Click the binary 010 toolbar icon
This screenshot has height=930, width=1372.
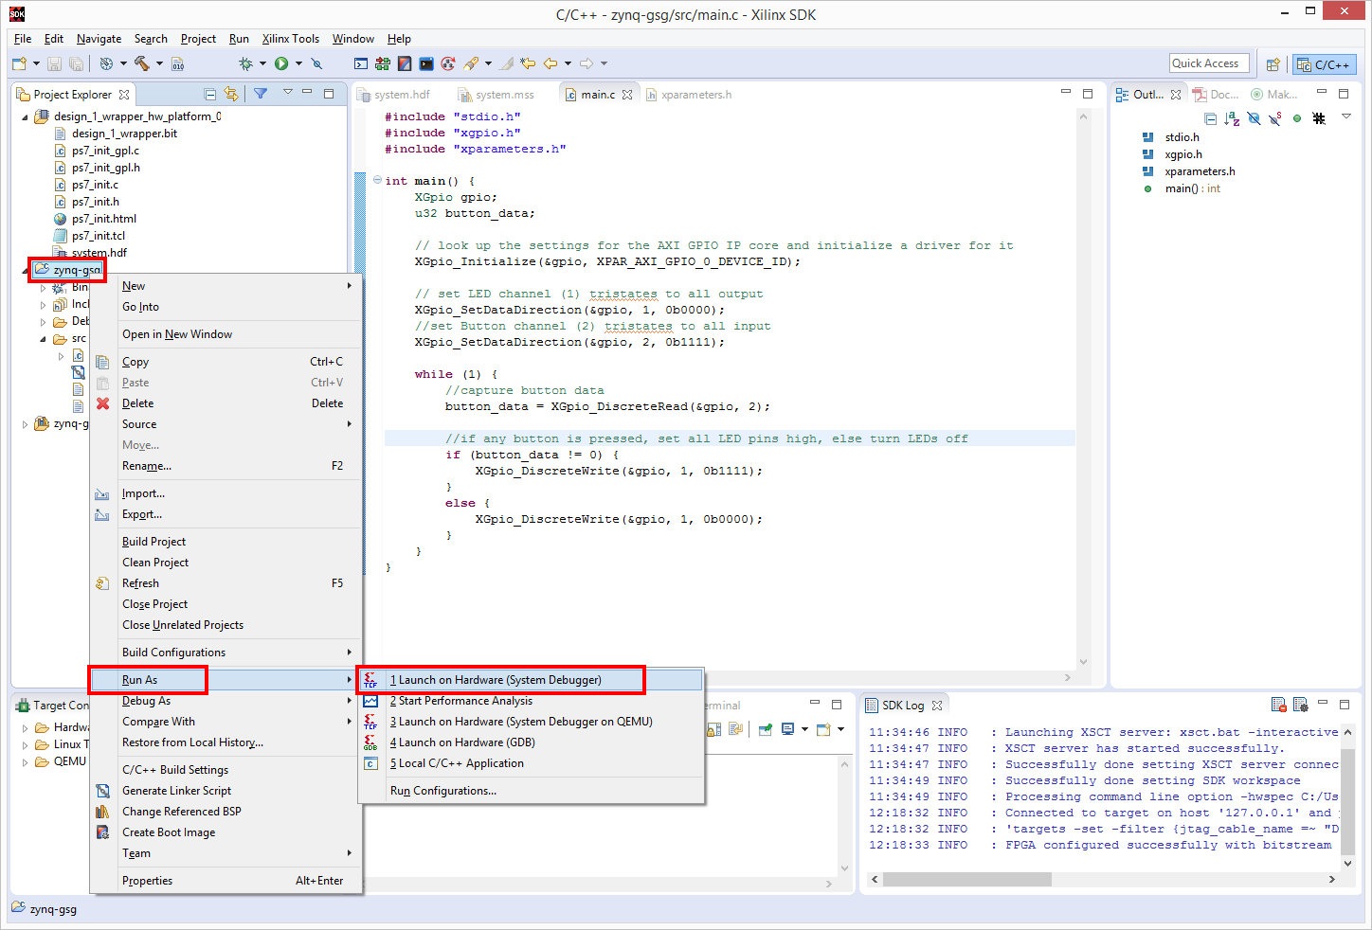point(177,63)
